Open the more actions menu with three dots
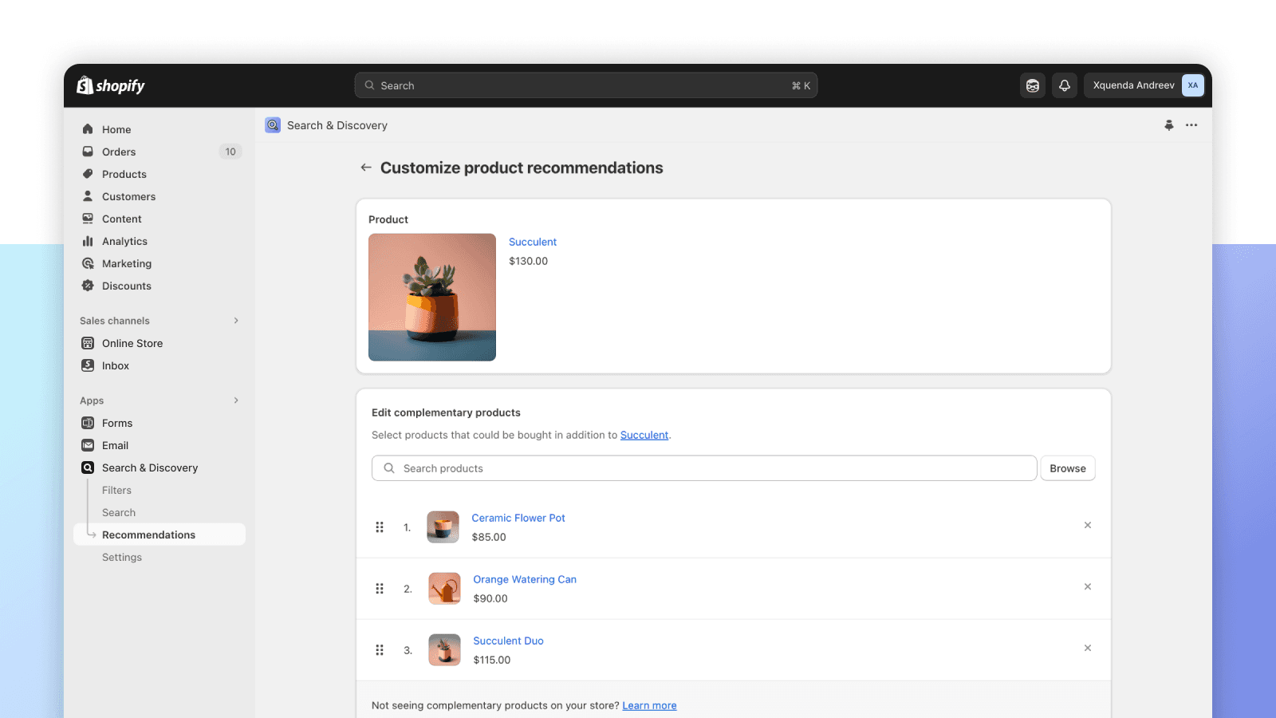1276x718 pixels. coord(1192,125)
